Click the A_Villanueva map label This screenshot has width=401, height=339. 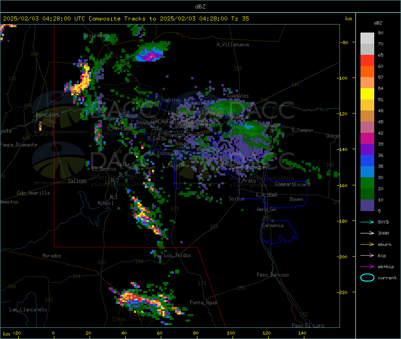(x=233, y=45)
